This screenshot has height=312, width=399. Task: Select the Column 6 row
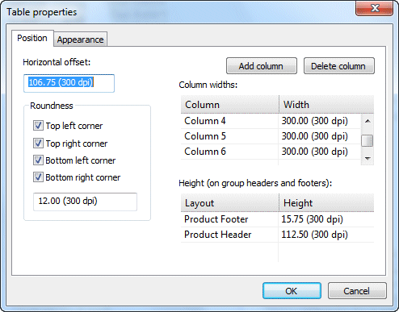271,152
